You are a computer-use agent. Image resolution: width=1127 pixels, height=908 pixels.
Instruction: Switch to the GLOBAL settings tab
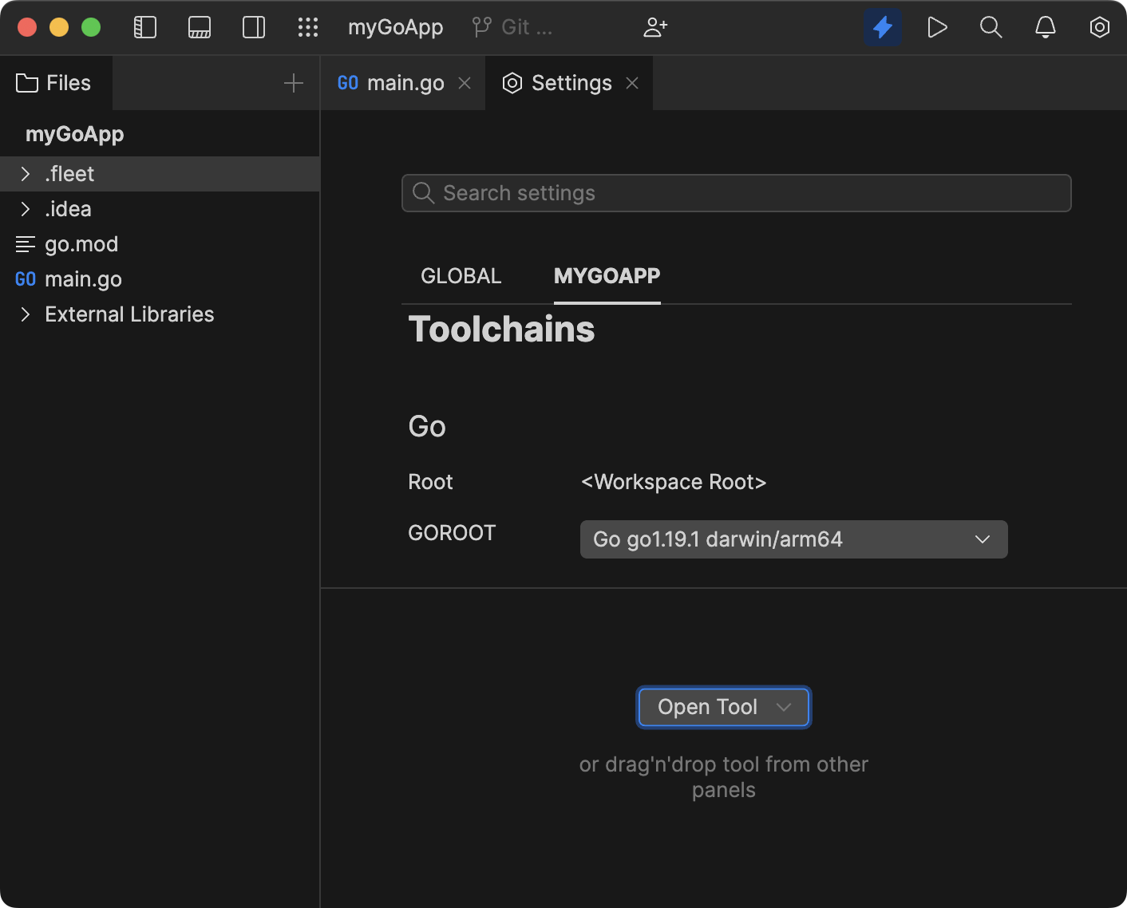[461, 275]
